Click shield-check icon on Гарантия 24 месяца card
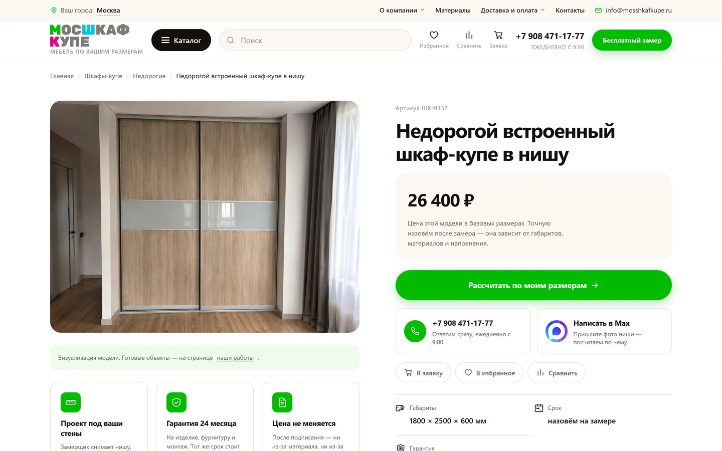Image resolution: width=722 pixels, height=451 pixels. 176,402
